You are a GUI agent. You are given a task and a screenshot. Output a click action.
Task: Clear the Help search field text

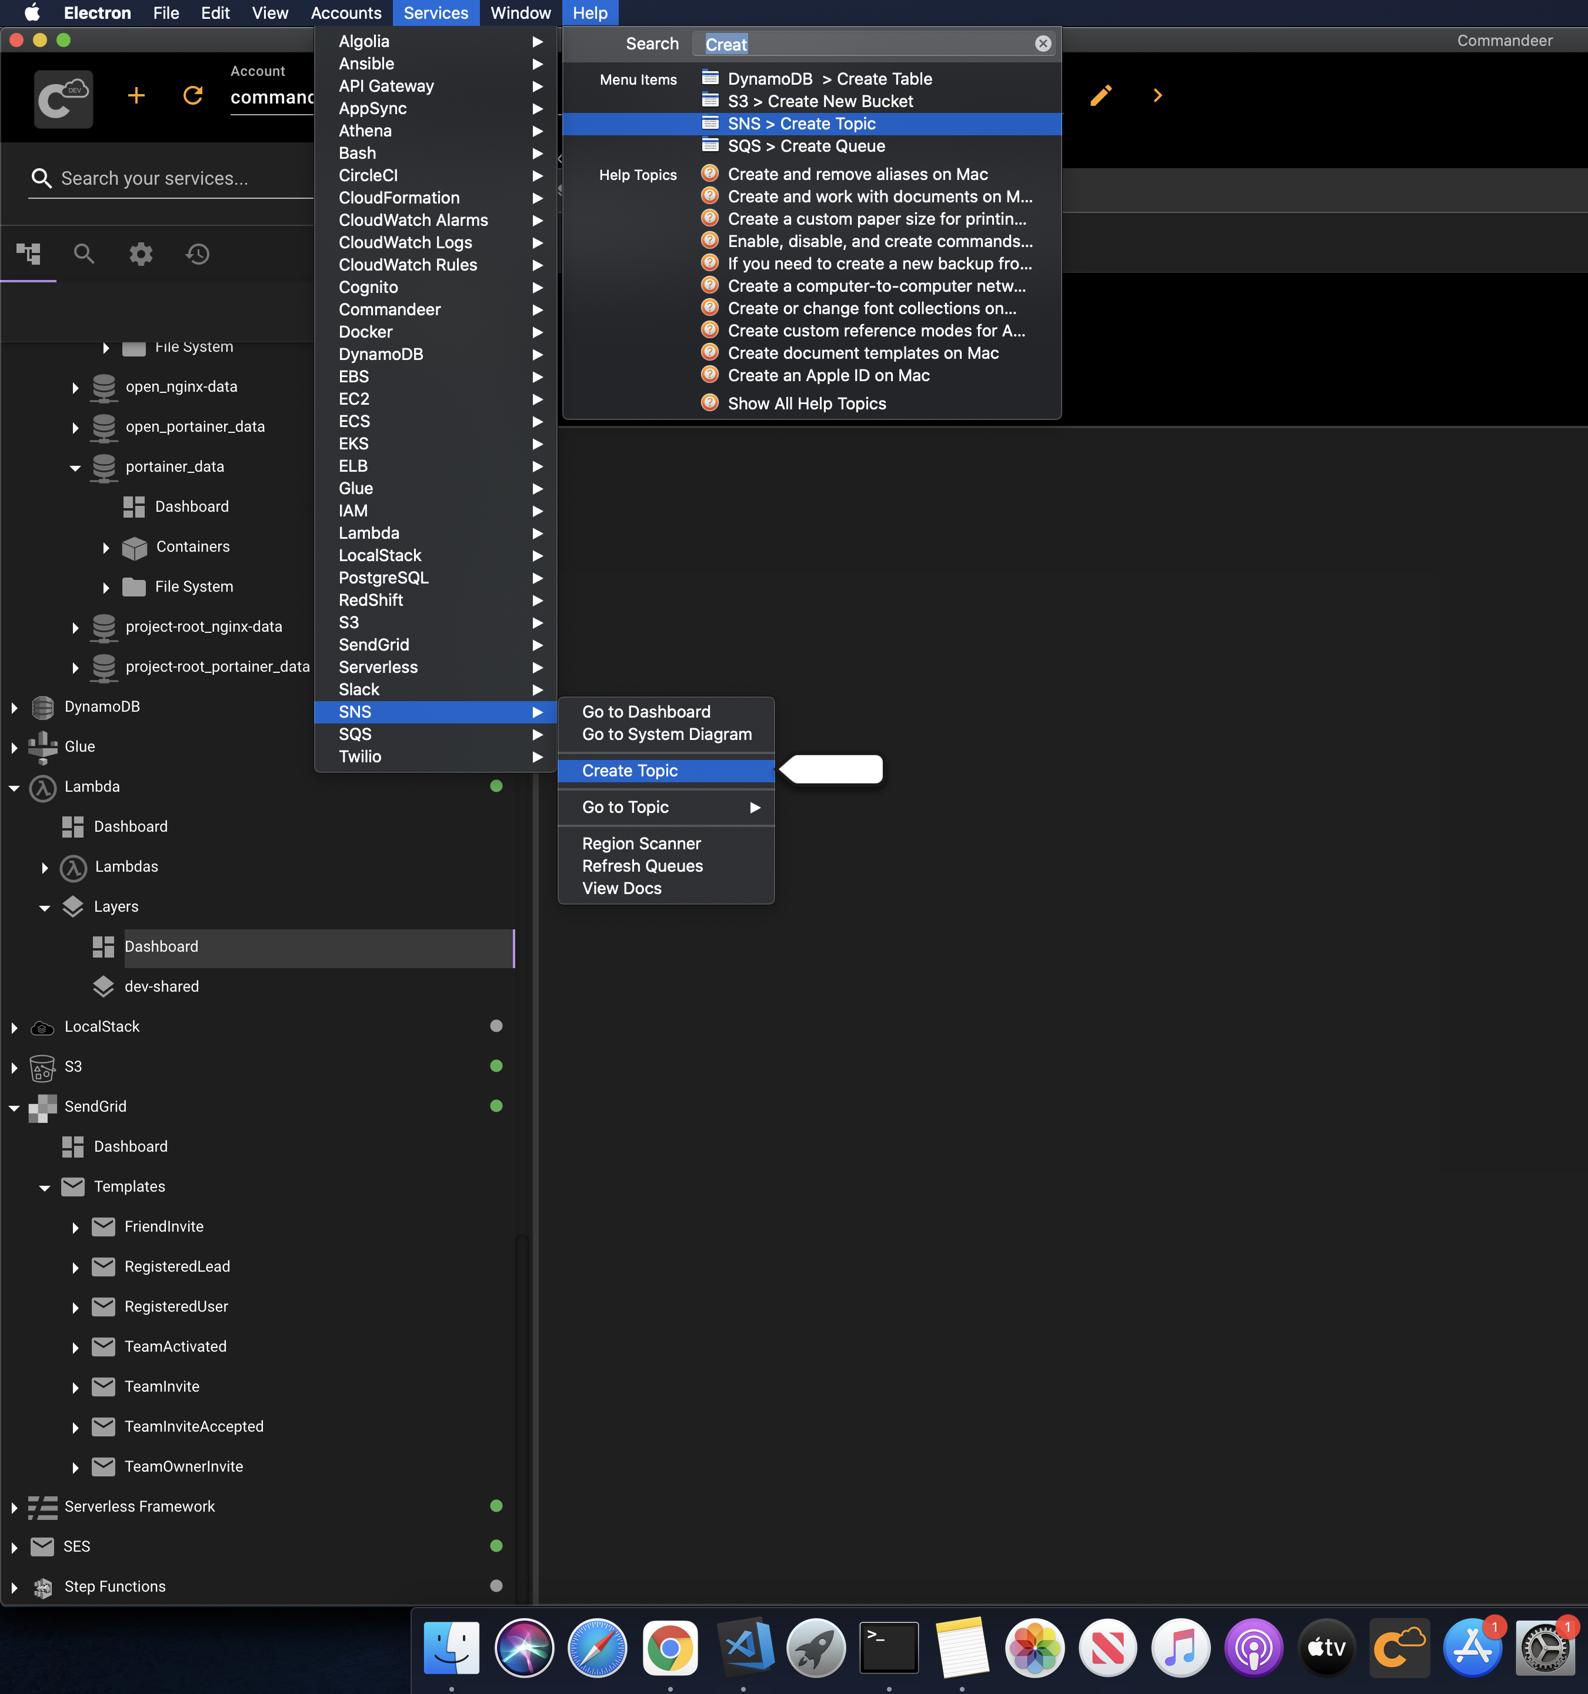(1043, 44)
